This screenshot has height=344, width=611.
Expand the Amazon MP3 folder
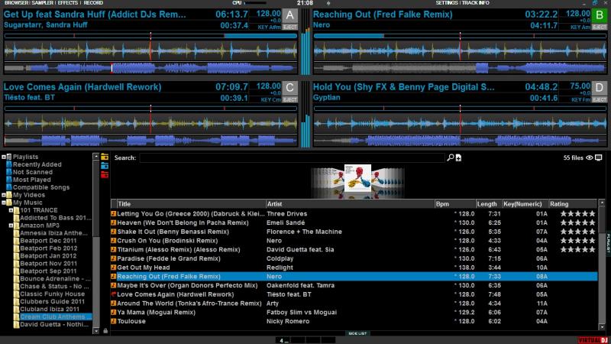[x=11, y=226]
